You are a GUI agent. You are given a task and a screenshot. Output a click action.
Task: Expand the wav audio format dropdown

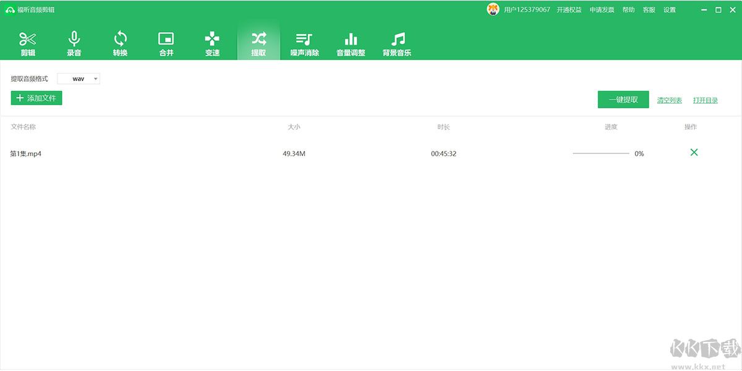[79, 79]
